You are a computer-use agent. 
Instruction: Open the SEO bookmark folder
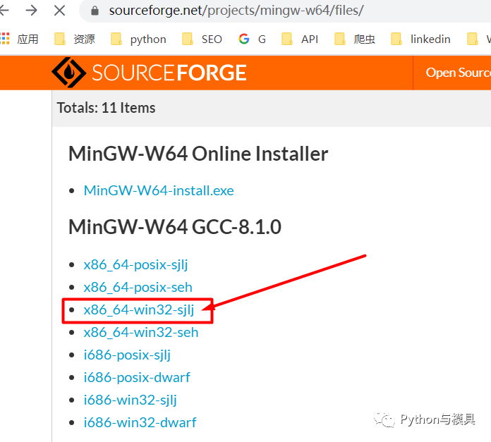[x=202, y=39]
